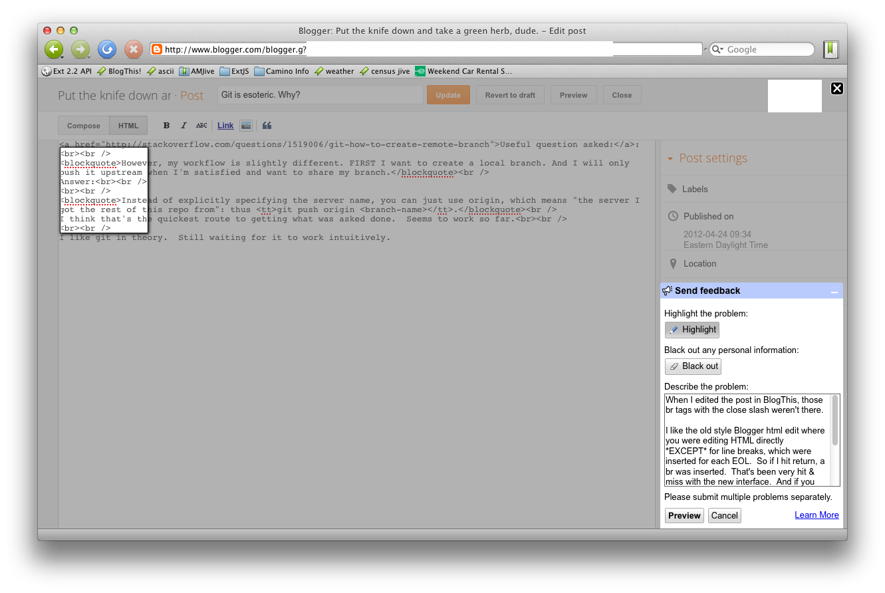Click the Blogger favicon in the address bar
Viewport: 885px width, 593px height.
pos(157,49)
